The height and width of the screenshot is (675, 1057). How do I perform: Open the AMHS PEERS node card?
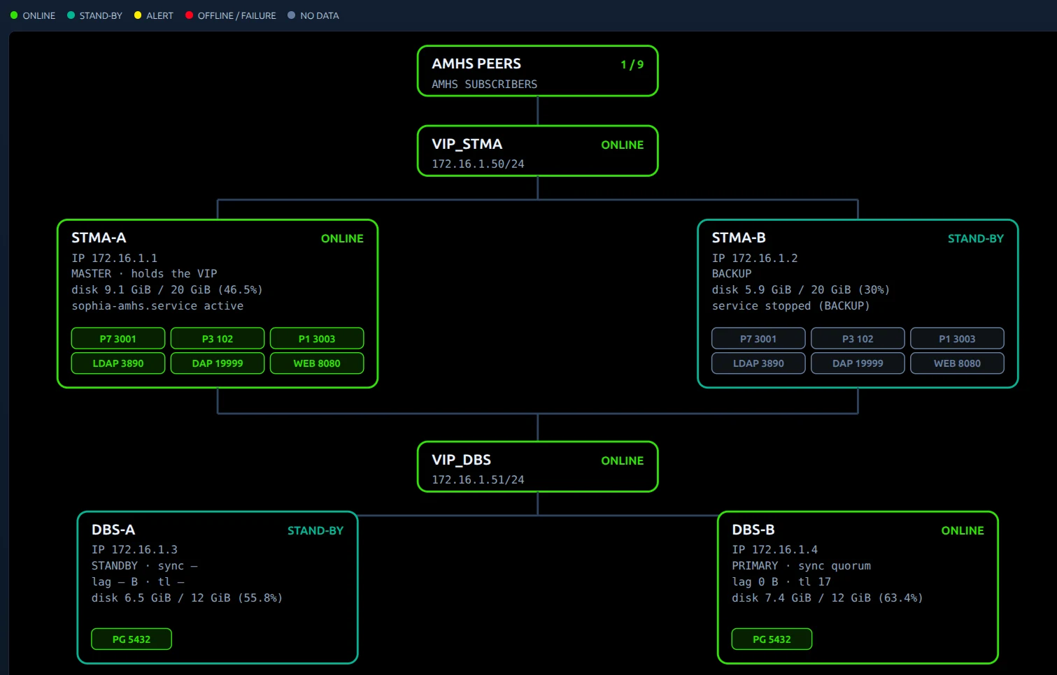pos(537,71)
